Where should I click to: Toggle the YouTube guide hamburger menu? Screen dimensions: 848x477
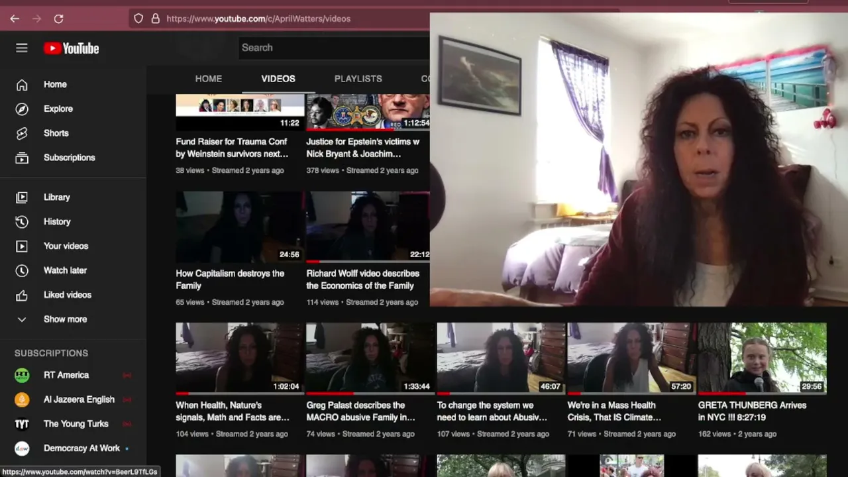[x=22, y=48]
